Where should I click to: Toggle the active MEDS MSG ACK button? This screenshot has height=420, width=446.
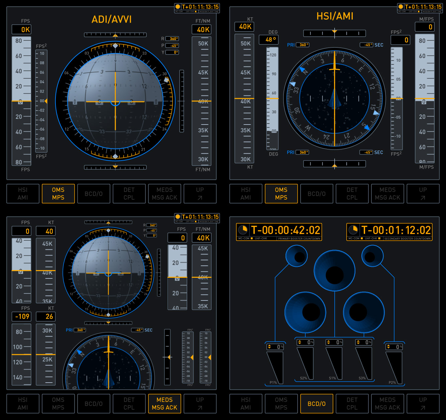pyautogui.click(x=164, y=404)
